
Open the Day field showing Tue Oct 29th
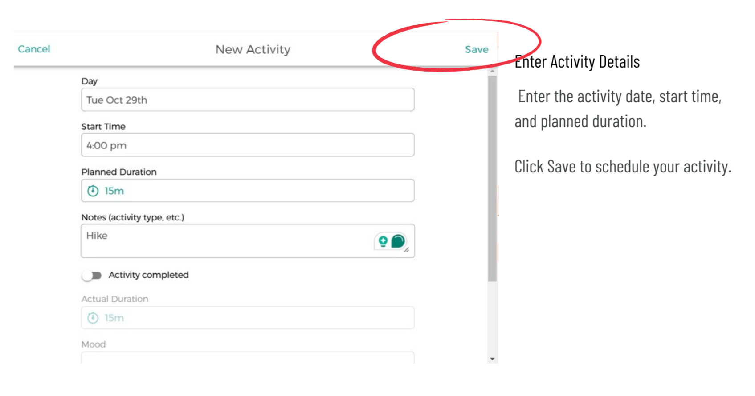point(248,100)
